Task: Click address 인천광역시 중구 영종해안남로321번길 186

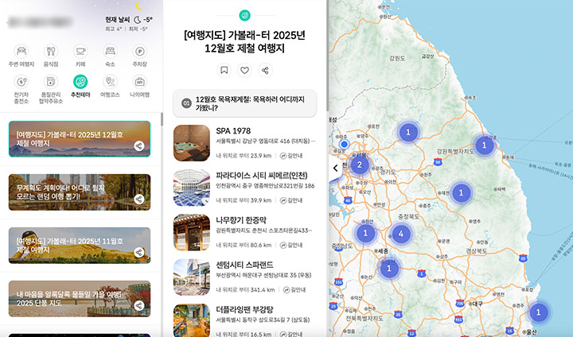Action: pyautogui.click(x=265, y=185)
